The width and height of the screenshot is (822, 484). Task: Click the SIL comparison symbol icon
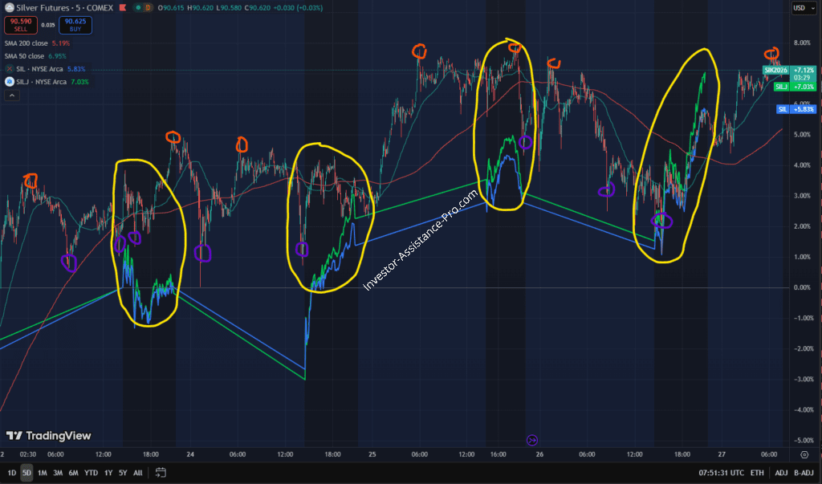coord(9,70)
